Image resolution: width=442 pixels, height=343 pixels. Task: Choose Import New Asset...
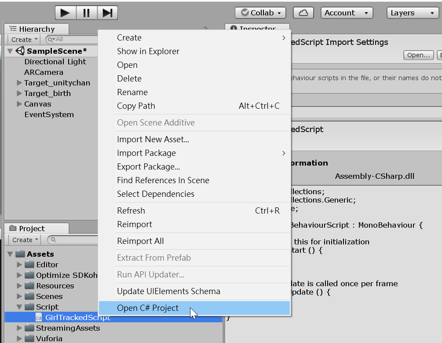[194, 140]
